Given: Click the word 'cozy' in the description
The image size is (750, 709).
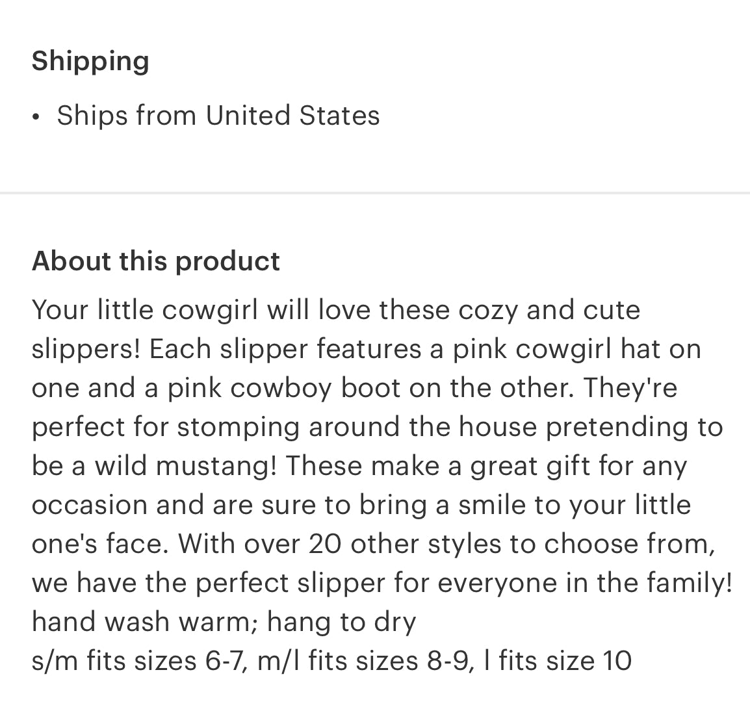Looking at the screenshot, I should pos(488,311).
